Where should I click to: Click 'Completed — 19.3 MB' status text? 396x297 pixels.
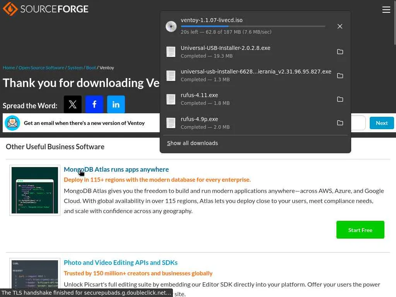[207, 56]
